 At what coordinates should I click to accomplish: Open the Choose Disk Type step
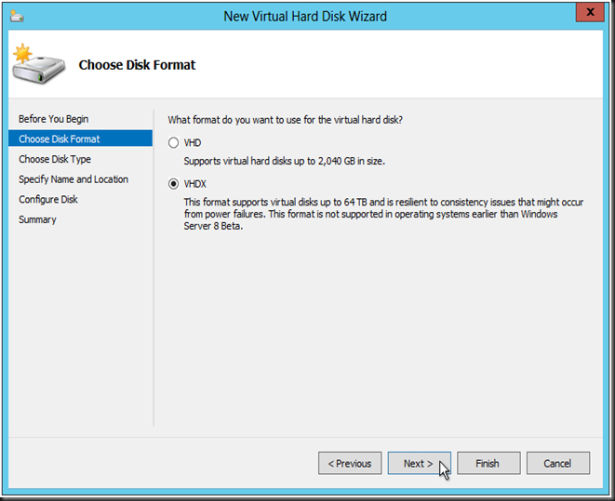pos(55,159)
